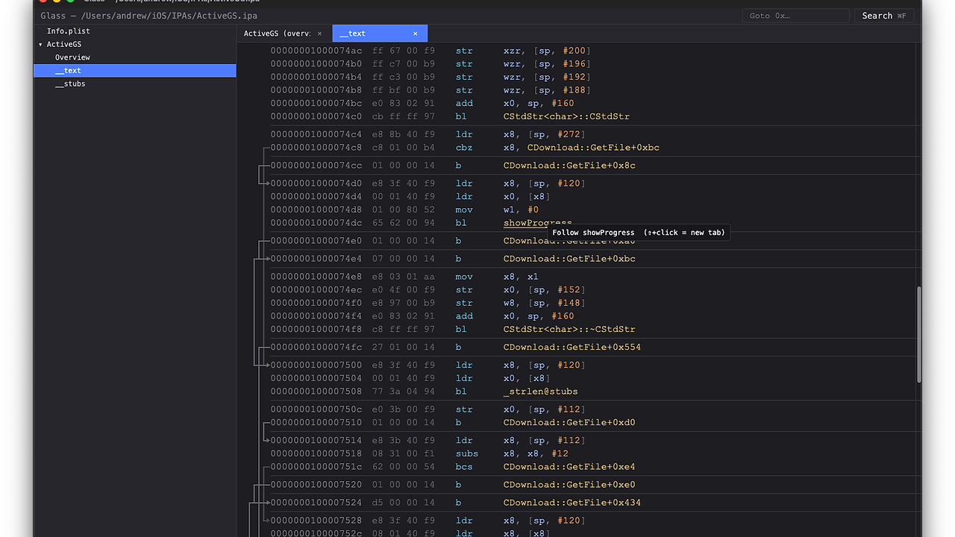Click address 0000000100007528
955x537 pixels.
[x=316, y=521]
